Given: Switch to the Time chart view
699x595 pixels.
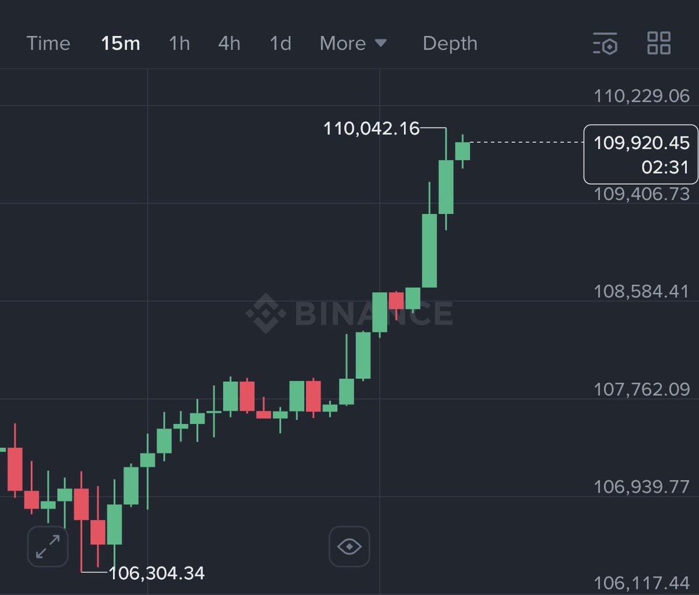Looking at the screenshot, I should [x=48, y=43].
